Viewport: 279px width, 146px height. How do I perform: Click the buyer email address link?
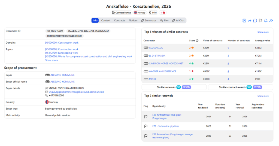point(76,92)
